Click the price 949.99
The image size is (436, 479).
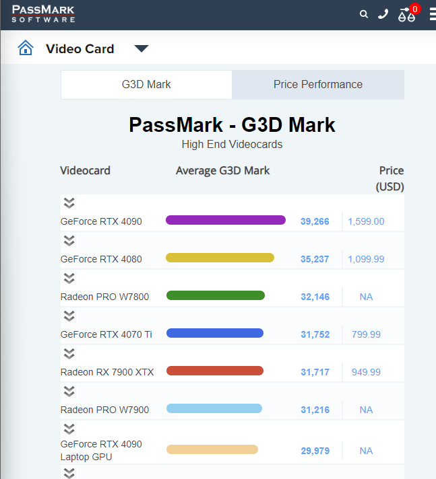coord(366,372)
